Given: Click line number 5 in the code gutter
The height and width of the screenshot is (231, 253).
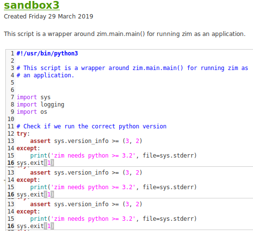Looking at the screenshot, I should click(12, 83).
